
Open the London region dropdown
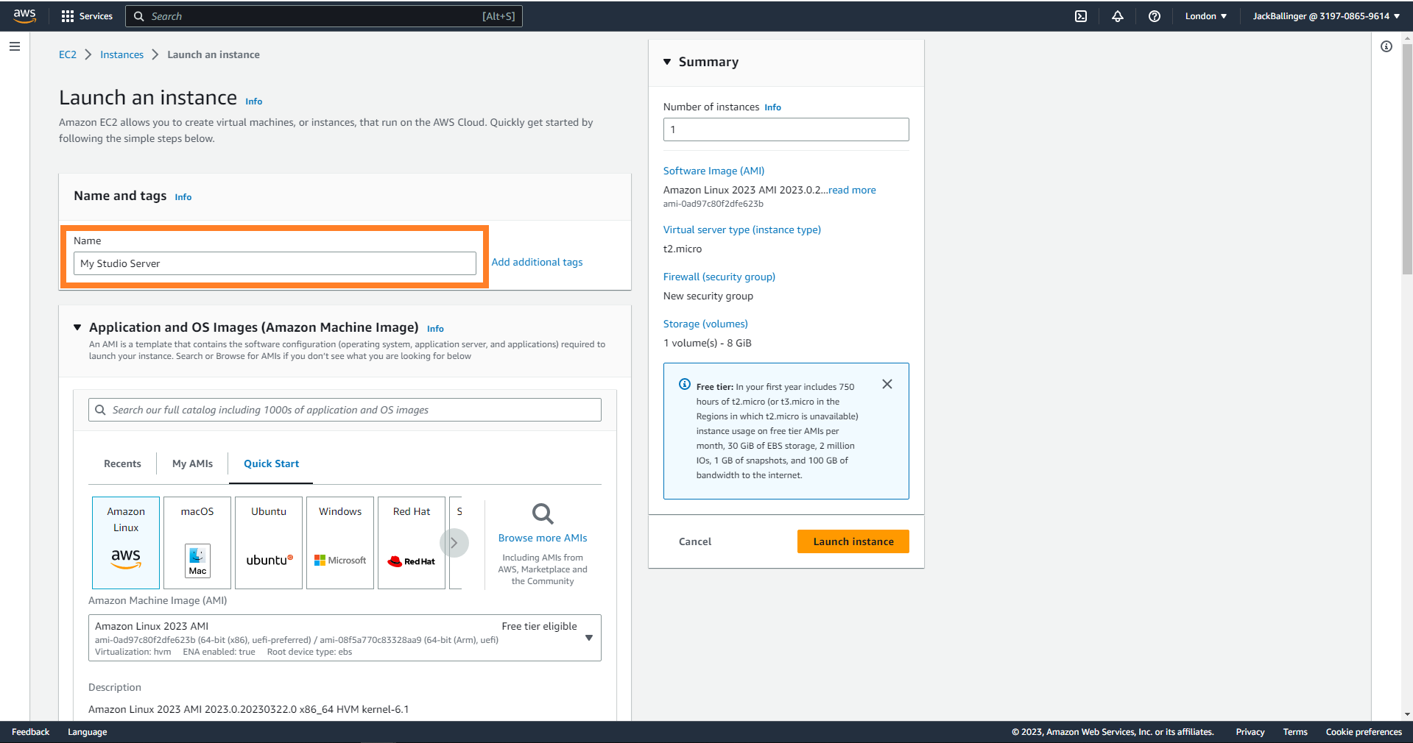[1205, 16]
